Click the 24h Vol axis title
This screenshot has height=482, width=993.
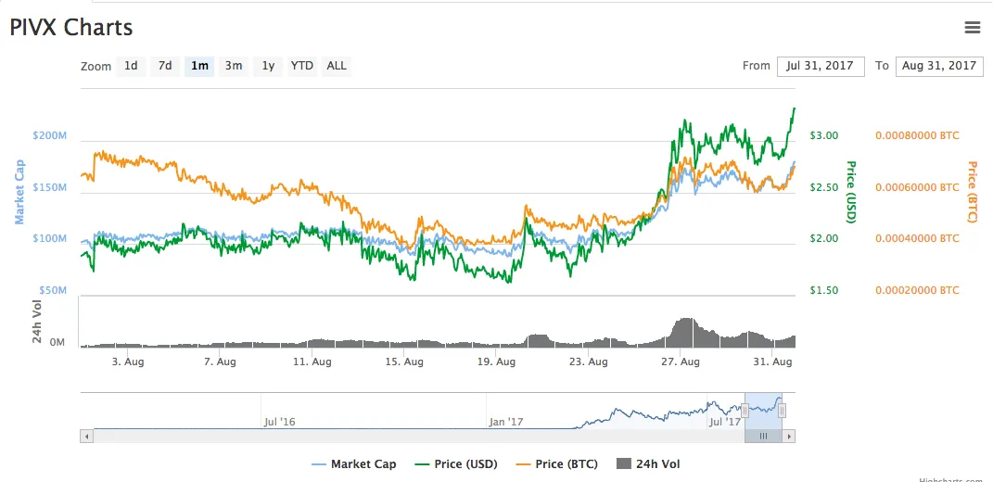point(38,322)
